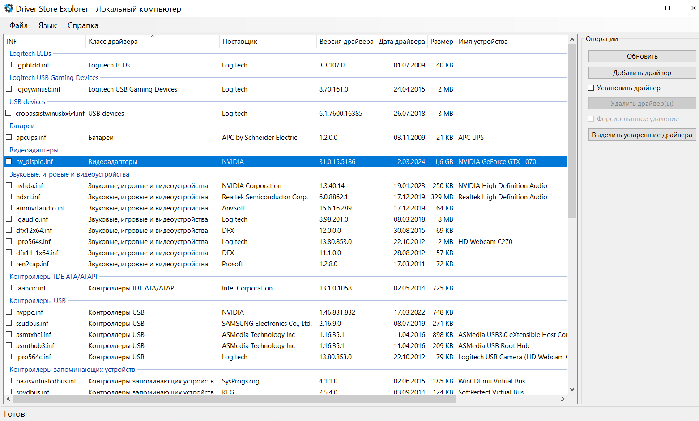Click the USB devices group header
The image size is (699, 421).
[x=27, y=102]
